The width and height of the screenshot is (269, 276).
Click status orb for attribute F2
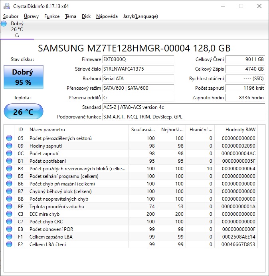(9, 244)
